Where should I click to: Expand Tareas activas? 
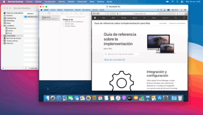click(x=2, y=41)
